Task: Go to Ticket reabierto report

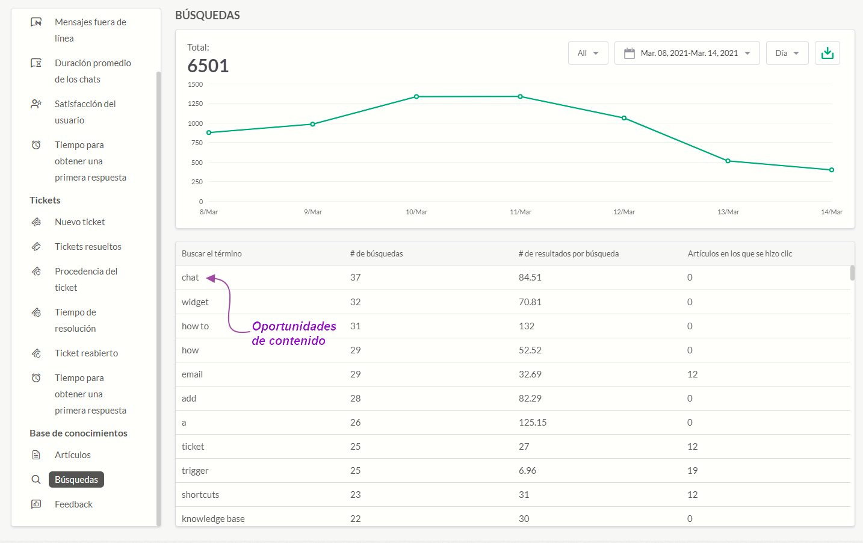Action: (x=86, y=353)
